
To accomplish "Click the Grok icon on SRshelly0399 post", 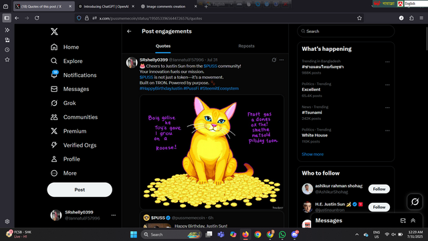I will tap(274, 60).
